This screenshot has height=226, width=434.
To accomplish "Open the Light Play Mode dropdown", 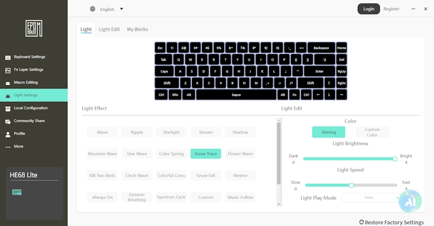I will pyautogui.click(x=369, y=198).
